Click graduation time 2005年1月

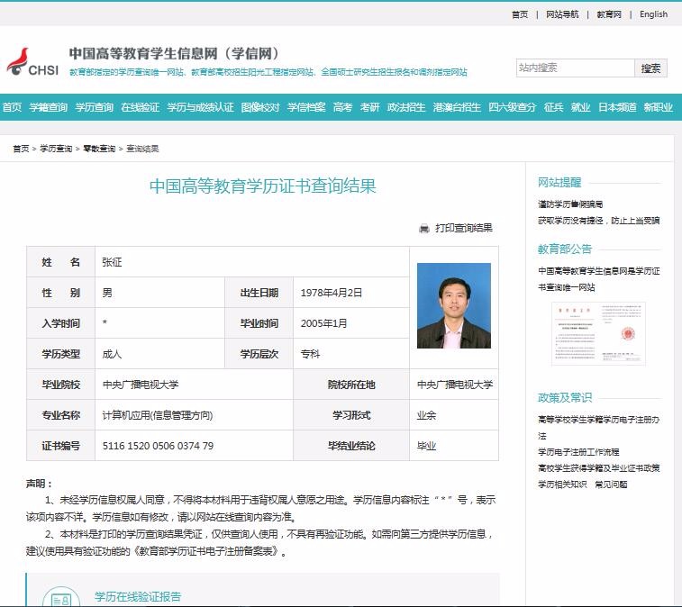click(x=323, y=323)
